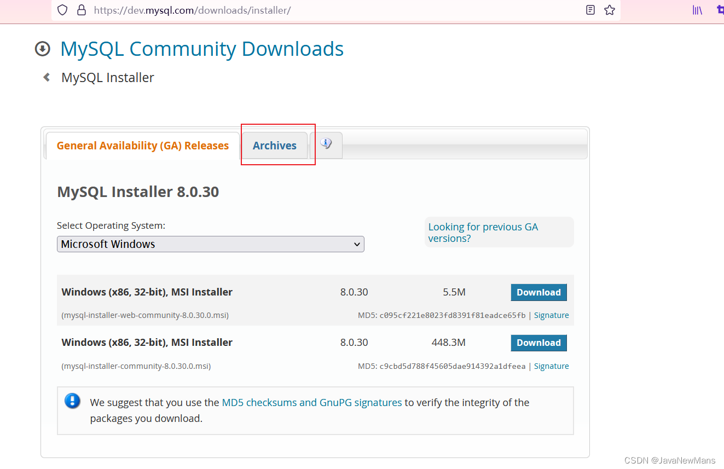Click the MySQL Installer breadcrumb text

pos(108,78)
